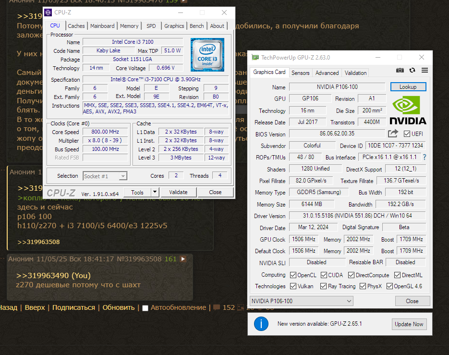Click the comment bubble icon beside 152
The width and height of the screenshot is (449, 355).
(217, 307)
